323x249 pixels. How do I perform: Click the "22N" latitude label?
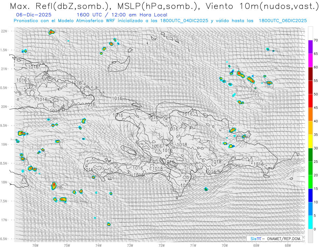click(x=4, y=31)
